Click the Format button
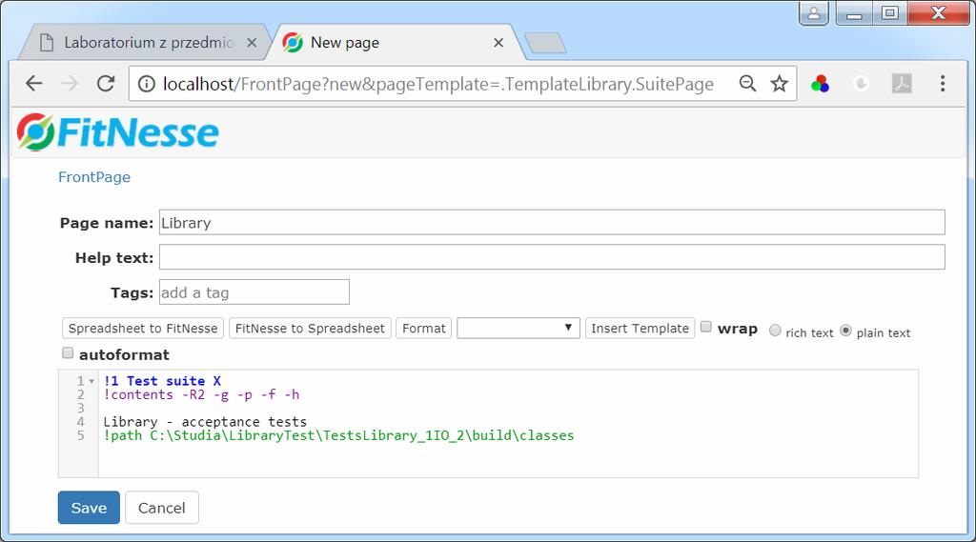976x542 pixels. coord(423,328)
